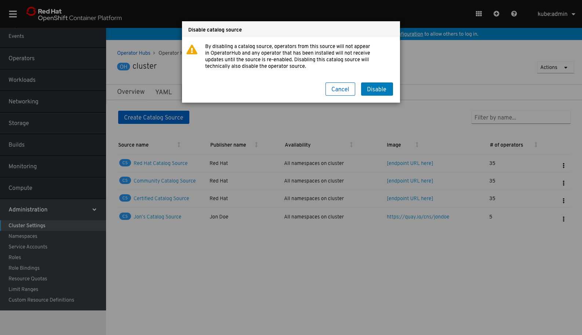Switch to the Overview tab

(131, 92)
